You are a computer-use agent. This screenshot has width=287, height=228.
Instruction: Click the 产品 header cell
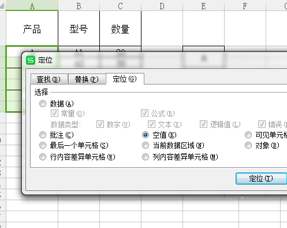[x=32, y=28]
